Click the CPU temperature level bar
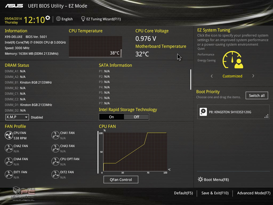Viewport: 273px width, 205px height. (x=121, y=53)
